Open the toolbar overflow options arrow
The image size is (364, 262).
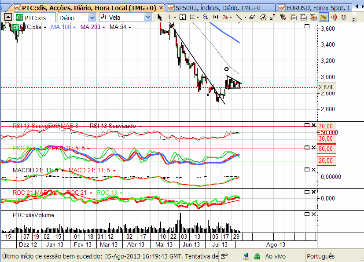(353, 20)
